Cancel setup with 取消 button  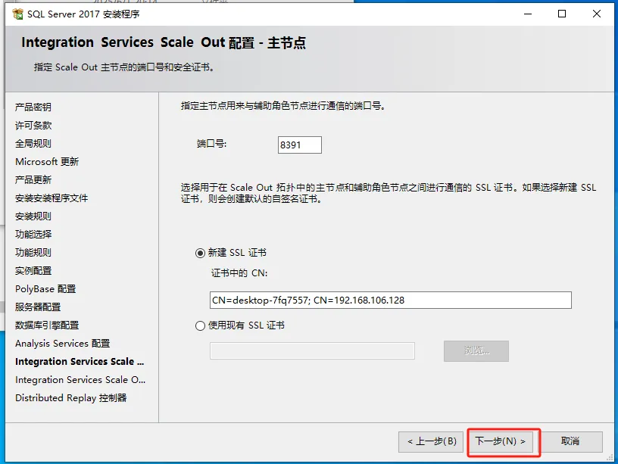tap(570, 441)
